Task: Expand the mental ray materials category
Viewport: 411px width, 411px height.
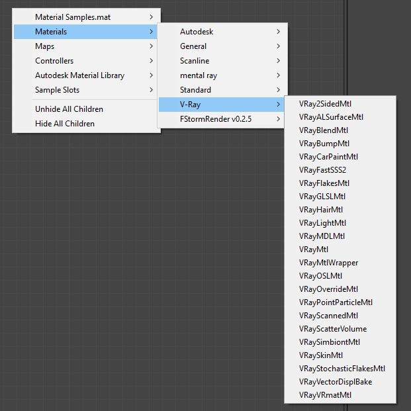Action: [222, 75]
